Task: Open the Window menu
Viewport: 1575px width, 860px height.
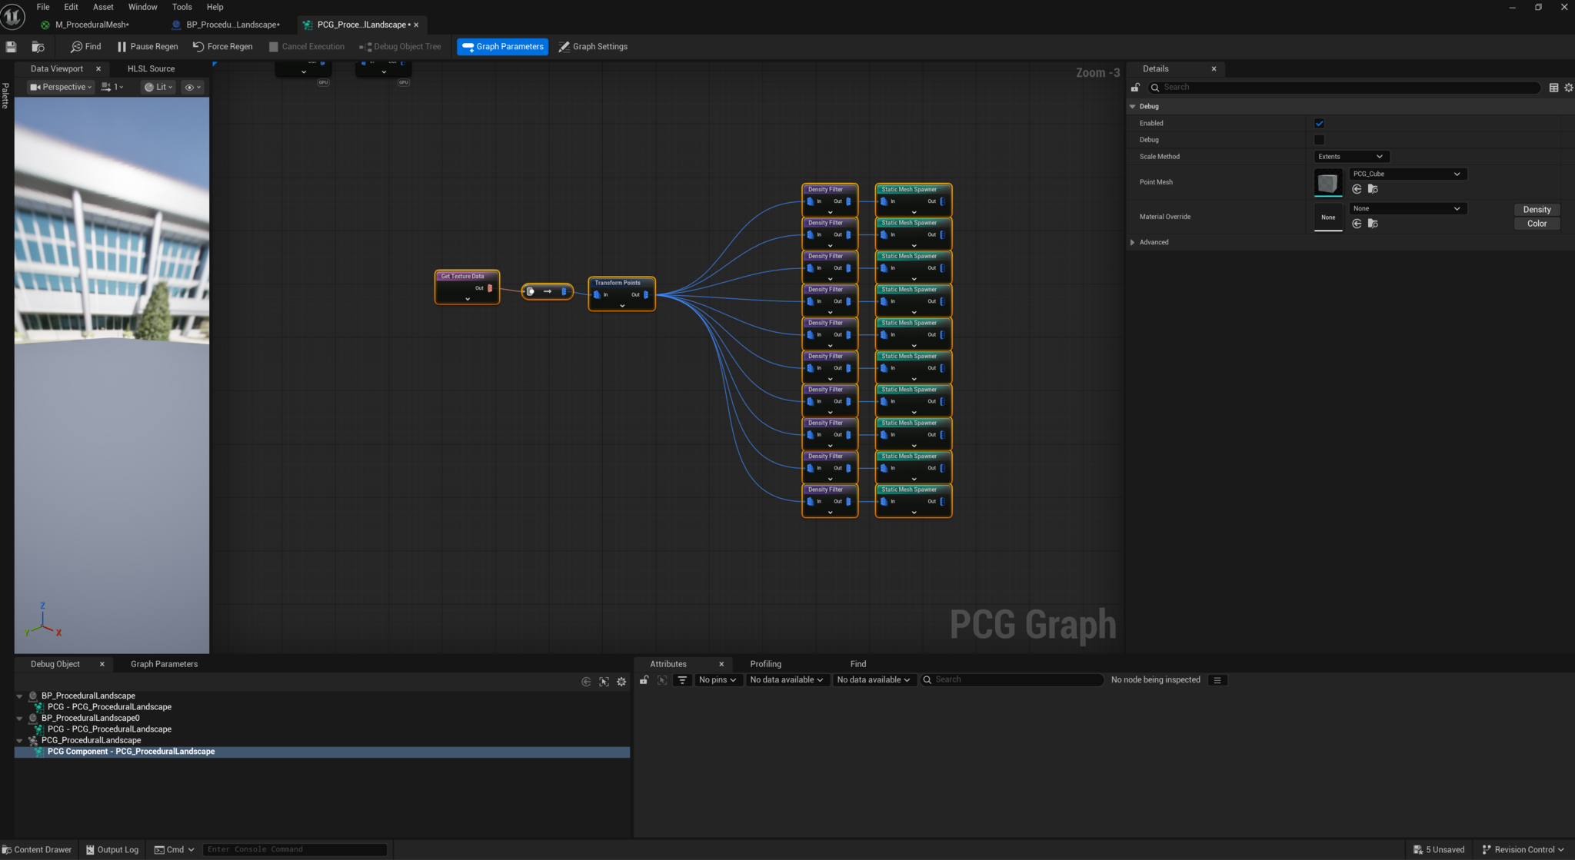Action: tap(142, 7)
